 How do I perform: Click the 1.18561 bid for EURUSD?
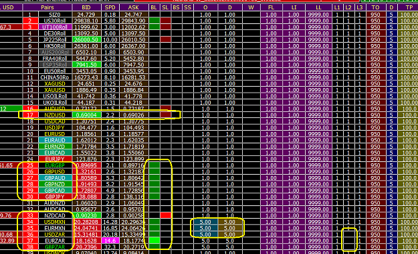point(87,134)
